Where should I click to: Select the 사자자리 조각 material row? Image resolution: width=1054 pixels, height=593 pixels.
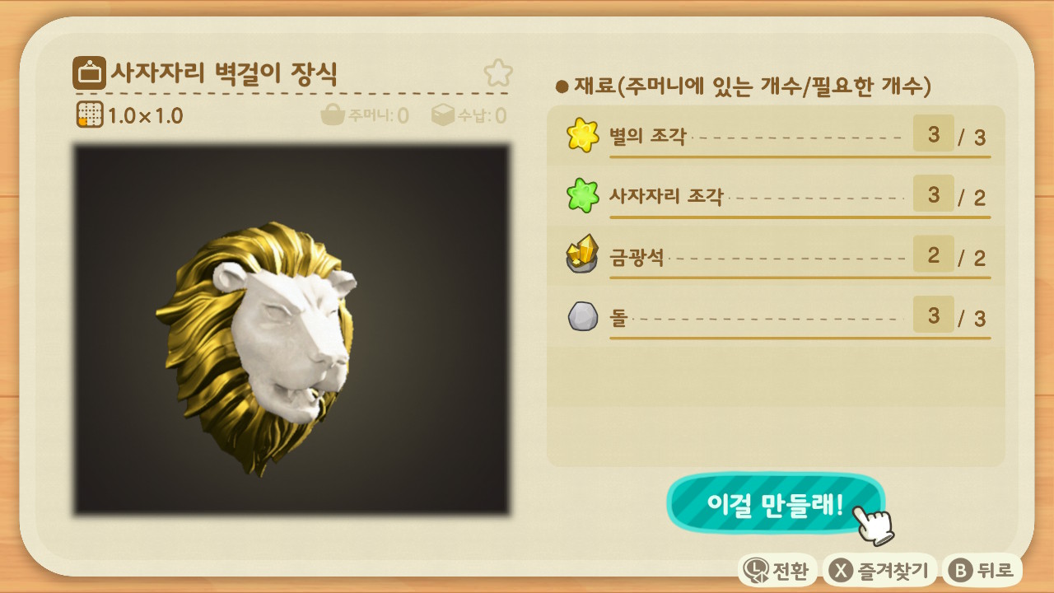[776, 196]
